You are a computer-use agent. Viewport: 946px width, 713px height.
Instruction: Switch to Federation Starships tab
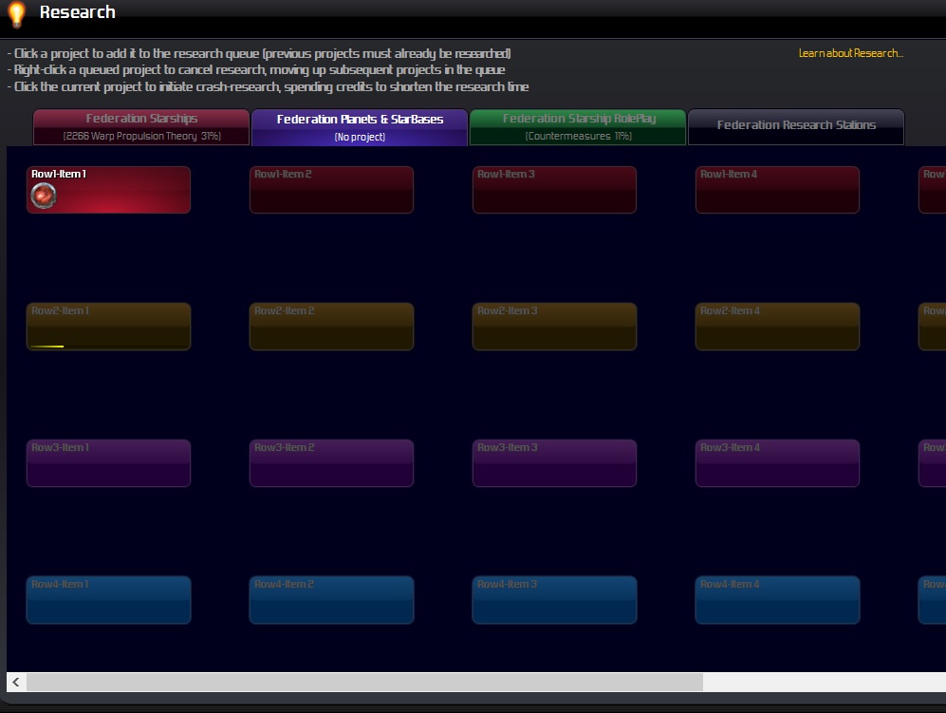[x=141, y=127]
